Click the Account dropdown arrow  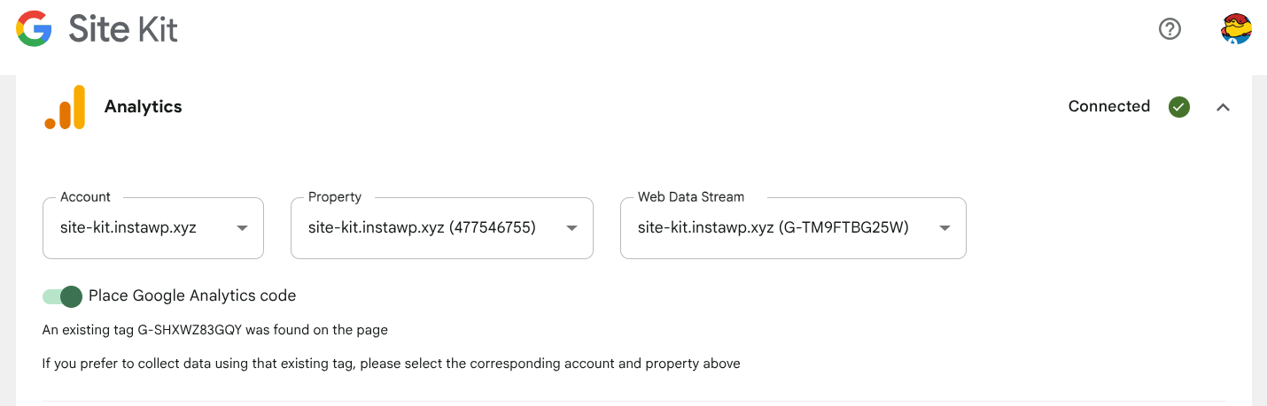pyautogui.click(x=242, y=228)
